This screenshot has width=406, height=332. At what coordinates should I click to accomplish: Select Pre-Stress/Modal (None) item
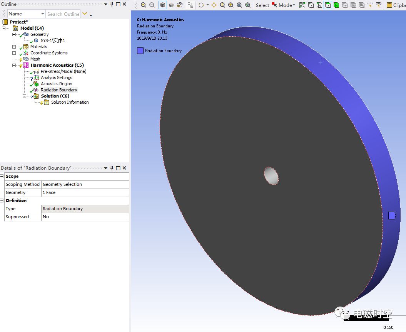(63, 71)
